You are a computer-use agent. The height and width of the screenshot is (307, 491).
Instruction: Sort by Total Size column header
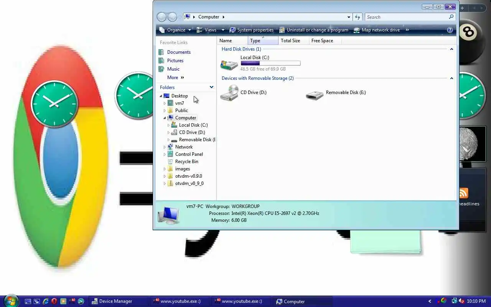[x=294, y=41]
